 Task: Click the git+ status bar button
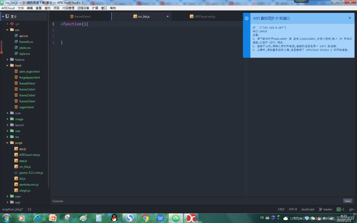tap(352, 209)
